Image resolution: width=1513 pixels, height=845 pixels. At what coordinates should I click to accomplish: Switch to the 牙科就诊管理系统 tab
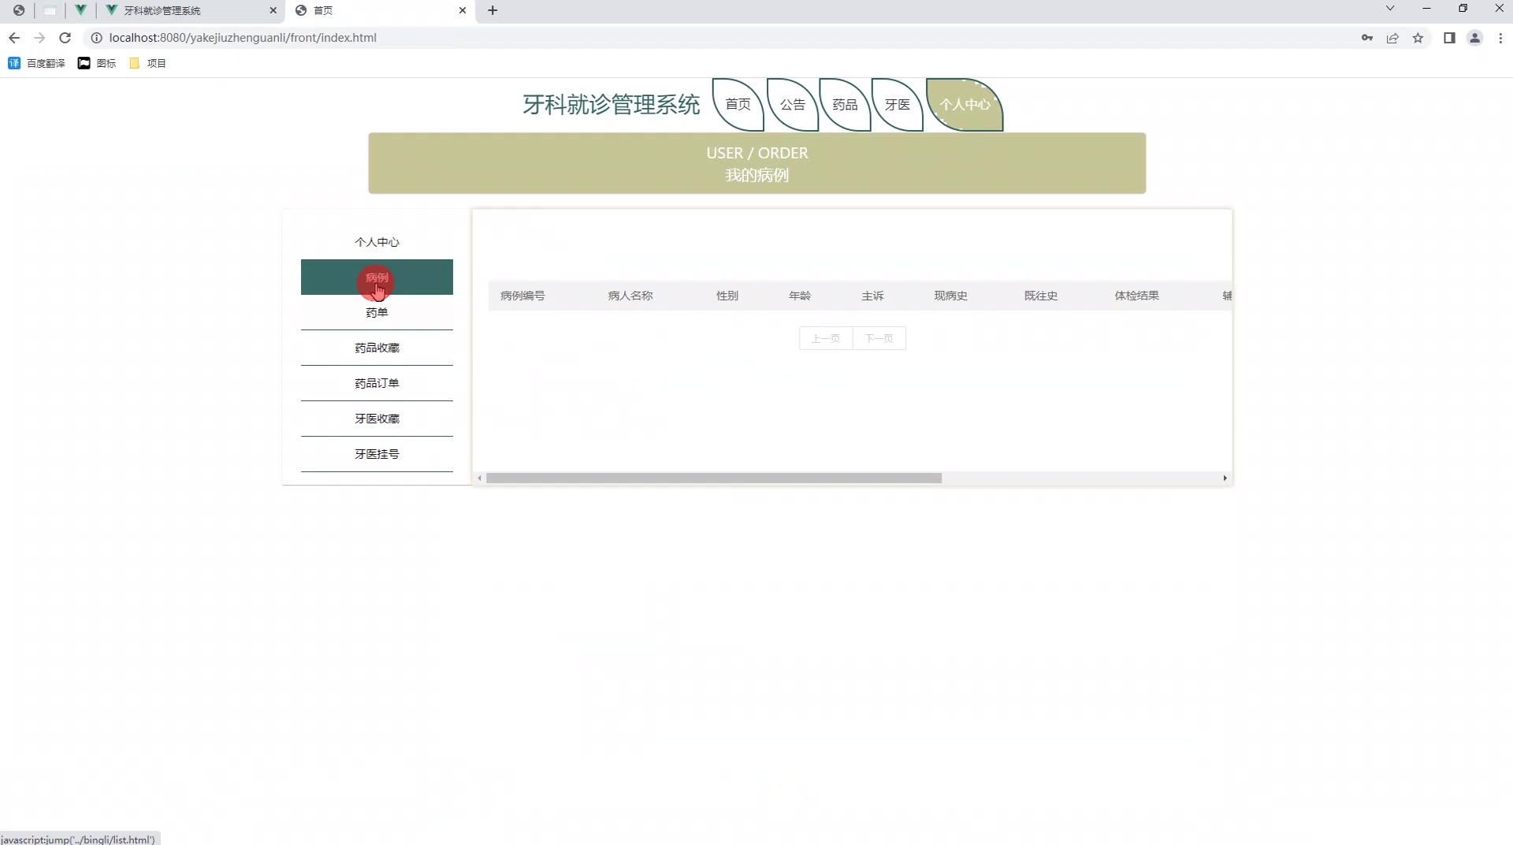pos(191,10)
